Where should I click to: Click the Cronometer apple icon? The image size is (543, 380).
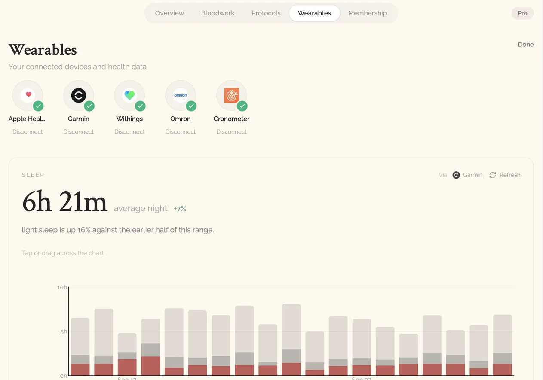click(232, 95)
